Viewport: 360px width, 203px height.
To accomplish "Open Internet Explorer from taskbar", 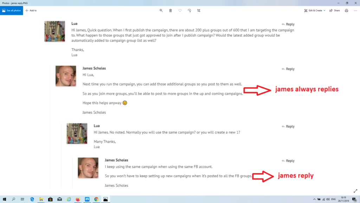I will click(x=69, y=199).
